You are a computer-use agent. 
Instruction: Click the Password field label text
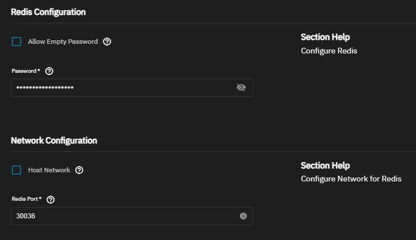[x=25, y=71]
